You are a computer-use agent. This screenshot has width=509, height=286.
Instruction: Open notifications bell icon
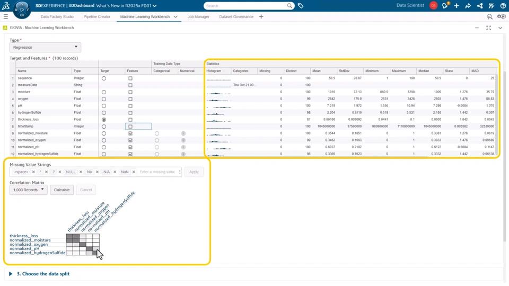coord(445,5)
